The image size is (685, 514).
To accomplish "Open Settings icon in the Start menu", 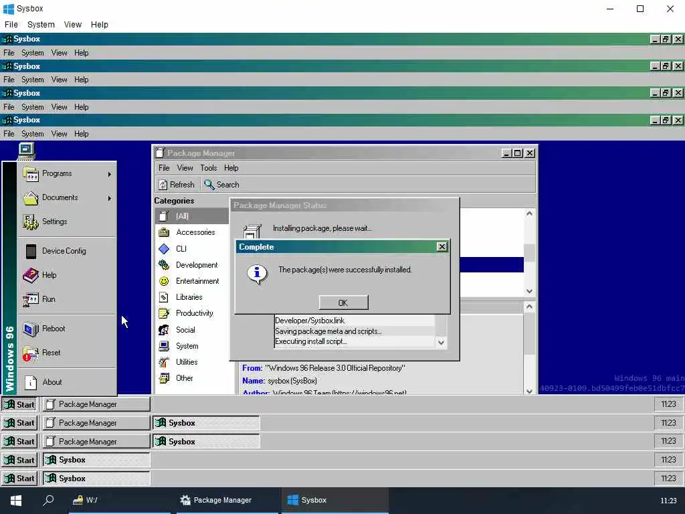I will coord(31,222).
